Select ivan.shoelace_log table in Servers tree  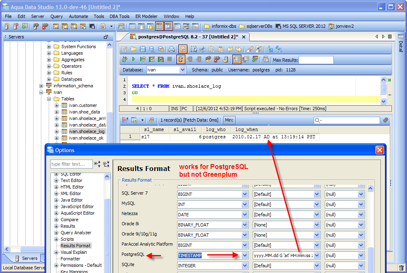coord(87,131)
